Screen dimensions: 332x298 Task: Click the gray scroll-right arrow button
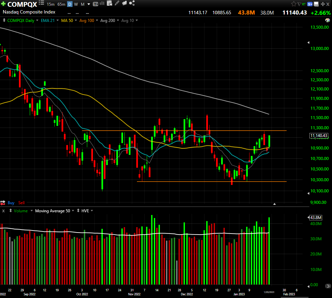click(328, 286)
